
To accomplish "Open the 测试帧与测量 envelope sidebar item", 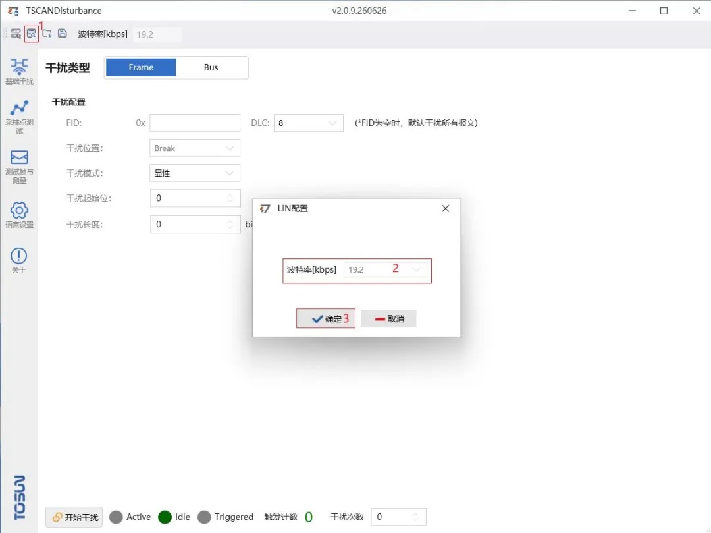I will [19, 167].
